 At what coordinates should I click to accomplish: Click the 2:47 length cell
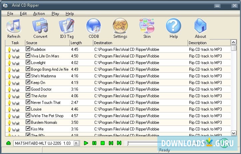(x=75, y=103)
